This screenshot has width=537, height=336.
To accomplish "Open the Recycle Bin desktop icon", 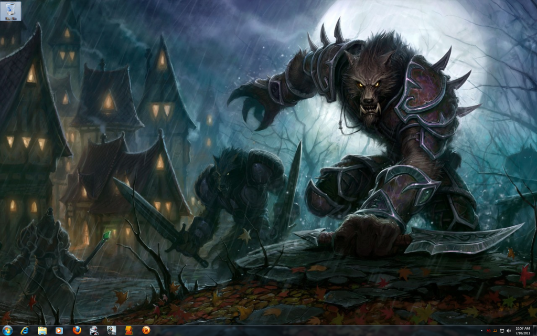I will (x=10, y=11).
